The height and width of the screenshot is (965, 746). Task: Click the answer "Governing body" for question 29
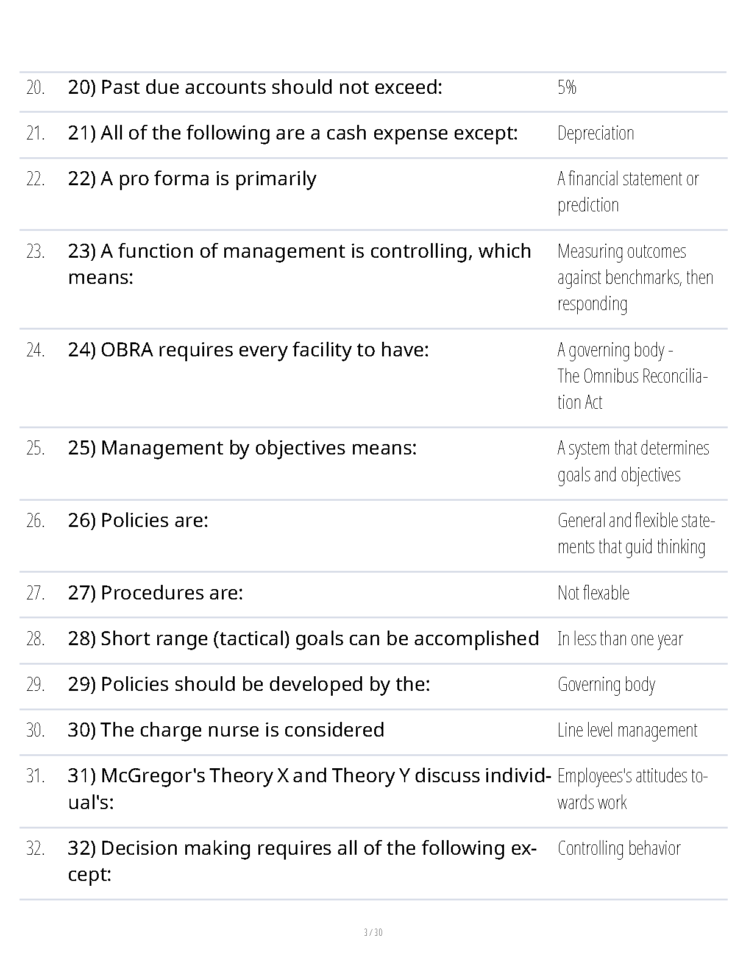(x=606, y=684)
